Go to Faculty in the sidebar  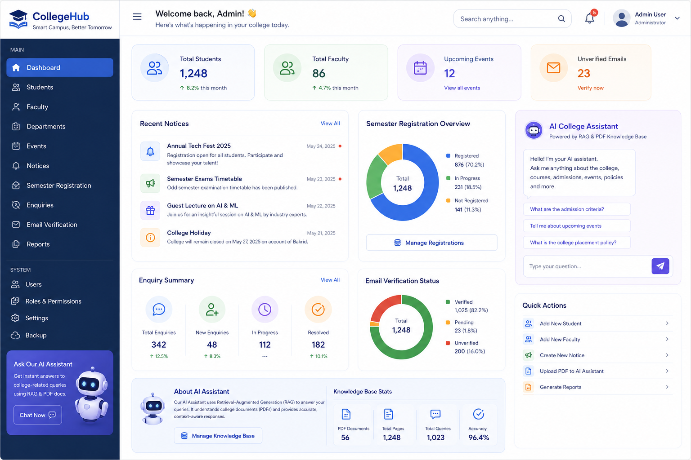tap(60, 107)
